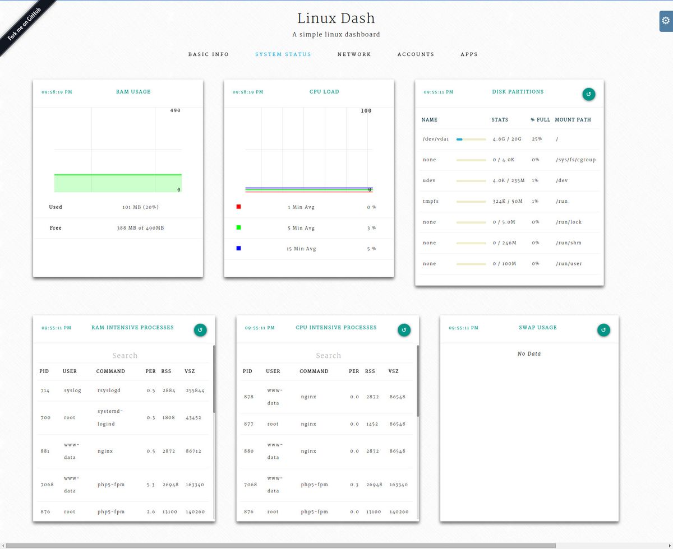This screenshot has width=673, height=549.
Task: Click the USER header in CPU processes
Action: click(273, 371)
